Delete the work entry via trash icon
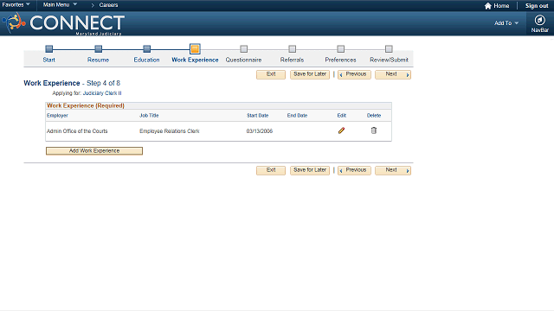Image resolution: width=554 pixels, height=311 pixels. [x=373, y=130]
